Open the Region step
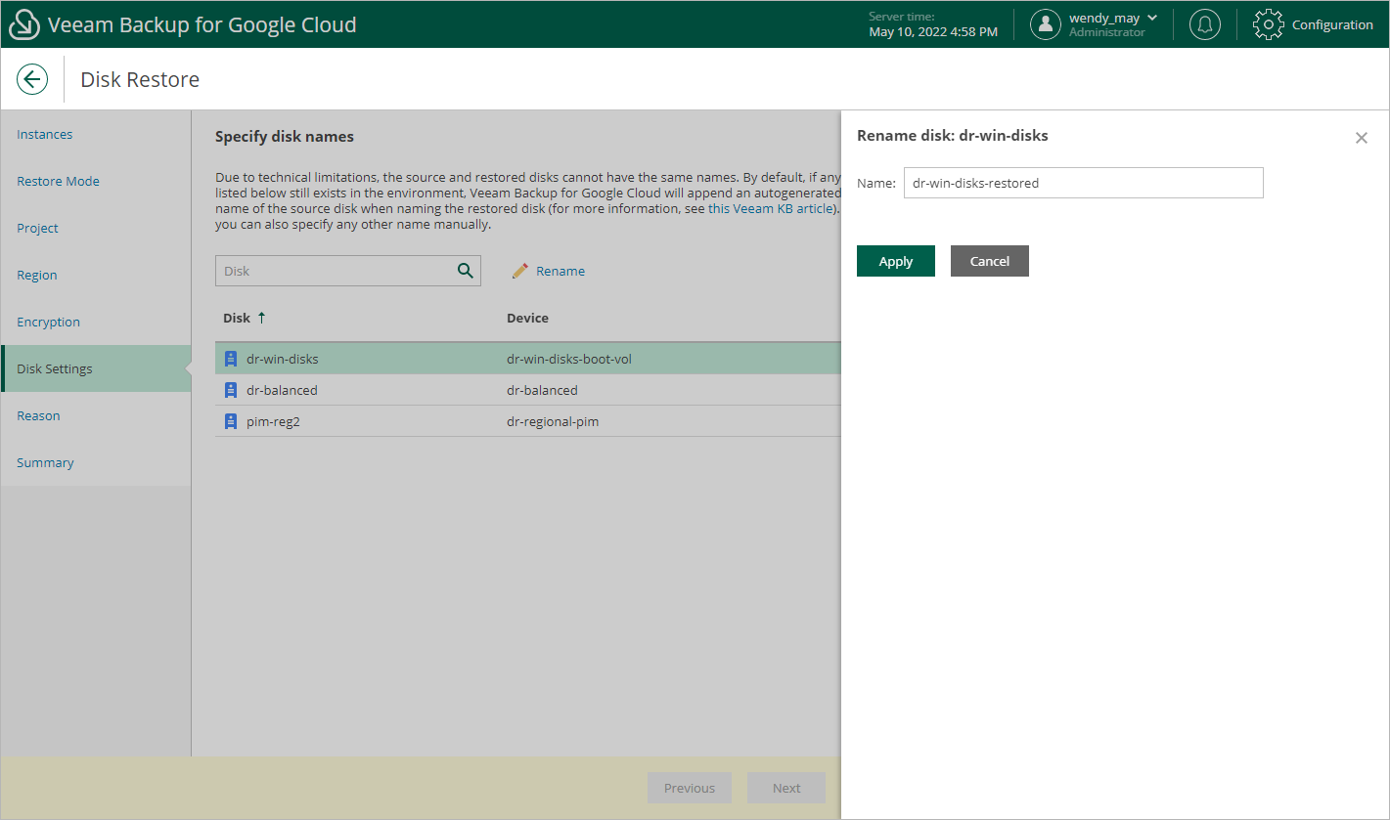The width and height of the screenshot is (1390, 820). [x=37, y=275]
